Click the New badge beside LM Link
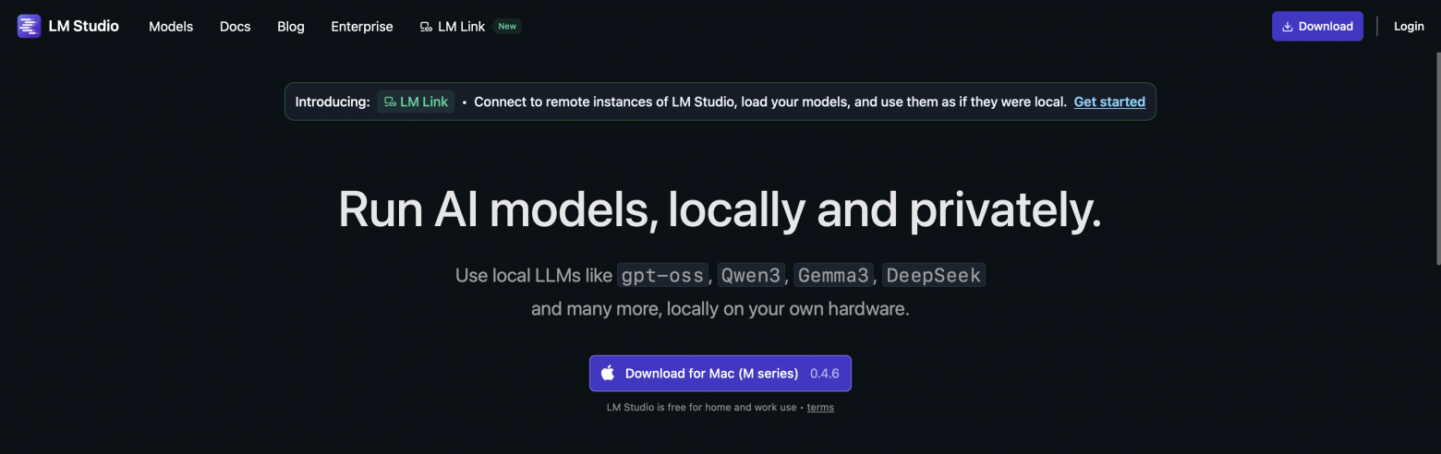 click(x=507, y=26)
